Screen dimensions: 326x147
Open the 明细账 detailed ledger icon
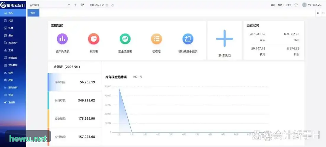coord(156,39)
